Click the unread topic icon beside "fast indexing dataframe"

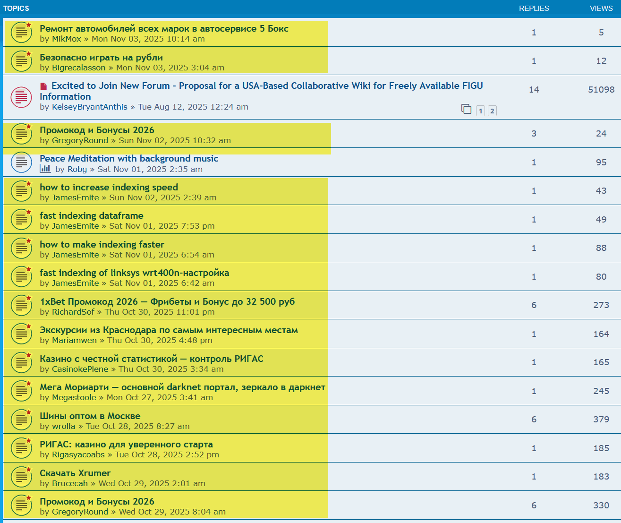click(21, 219)
